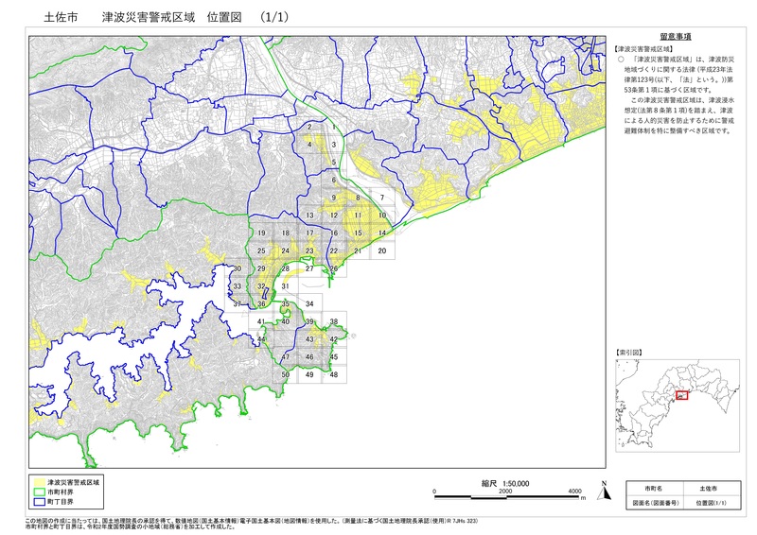This screenshot has width=757, height=535.
Task: Click map grid cell number 20
Action: tap(381, 251)
